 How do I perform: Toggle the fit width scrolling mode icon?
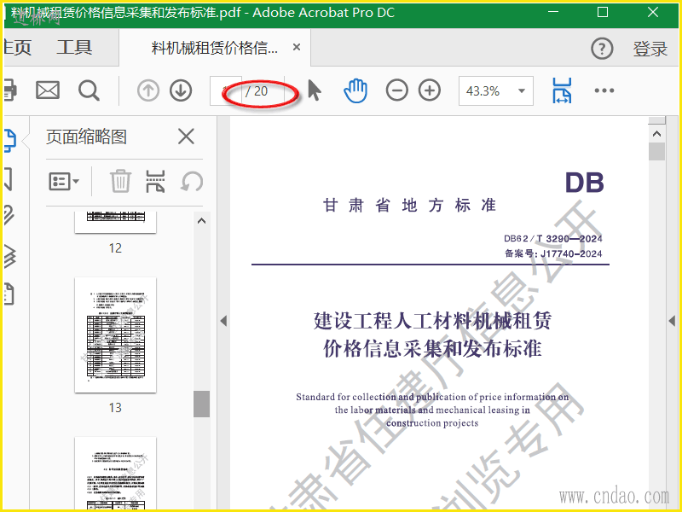(562, 90)
